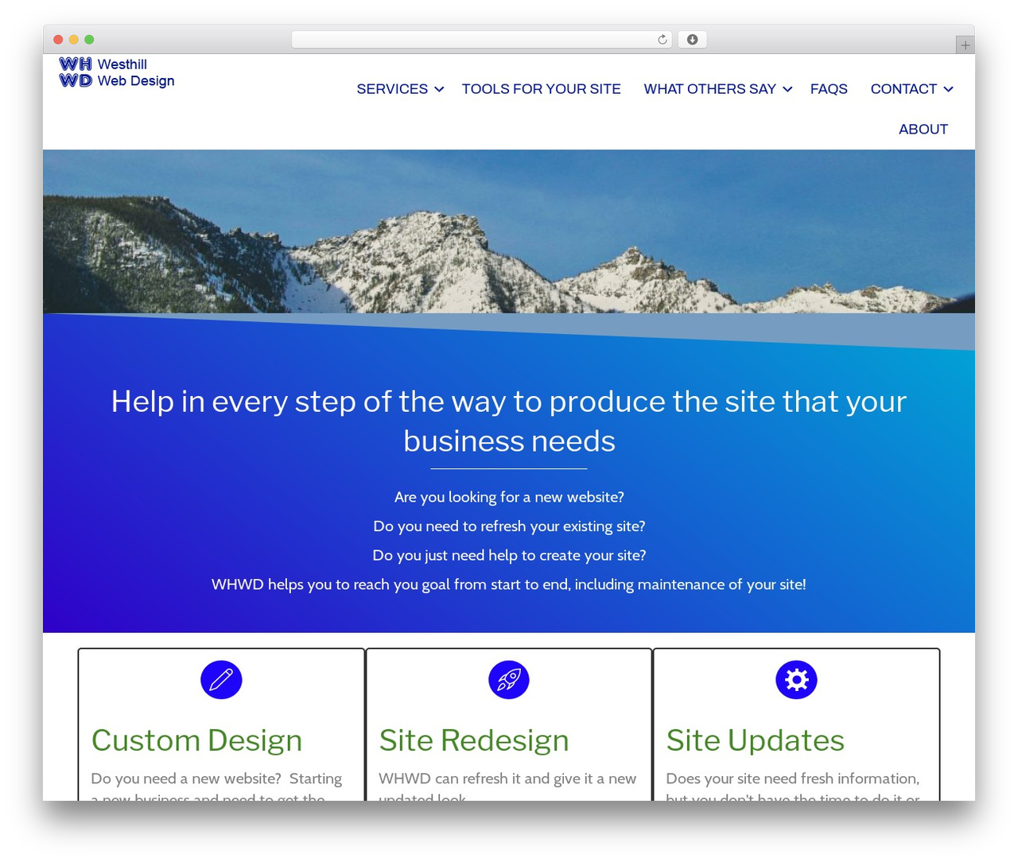The image size is (1018, 862).
Task: Click the 'Help in every step' headline
Action: point(509,421)
